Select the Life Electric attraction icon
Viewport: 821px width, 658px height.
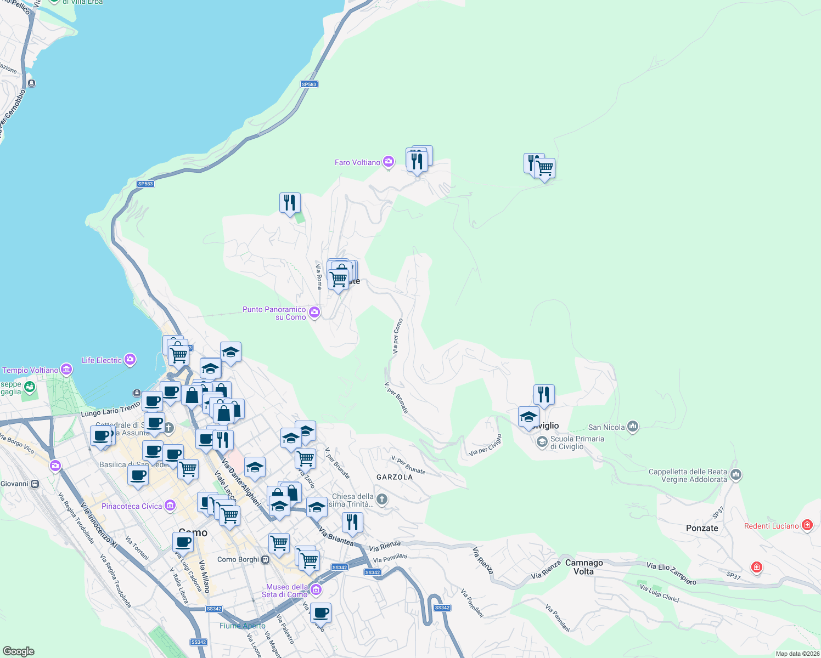(130, 360)
